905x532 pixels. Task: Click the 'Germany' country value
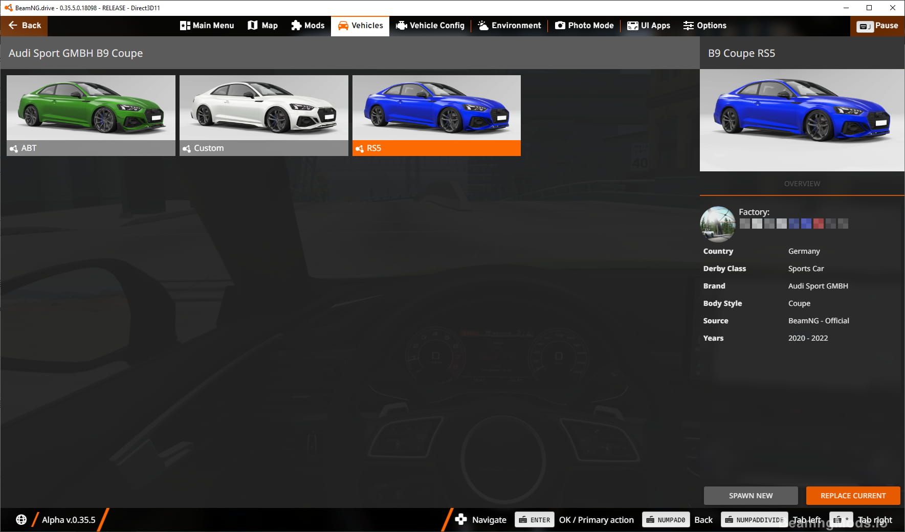[x=804, y=251]
